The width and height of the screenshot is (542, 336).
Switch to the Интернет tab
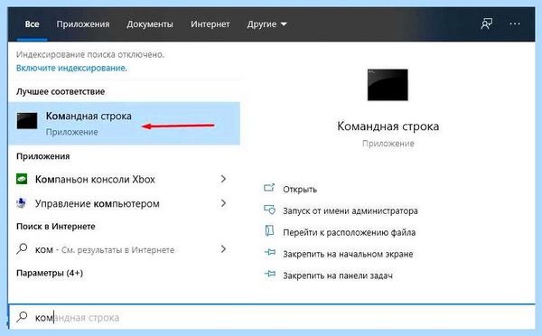pos(210,24)
